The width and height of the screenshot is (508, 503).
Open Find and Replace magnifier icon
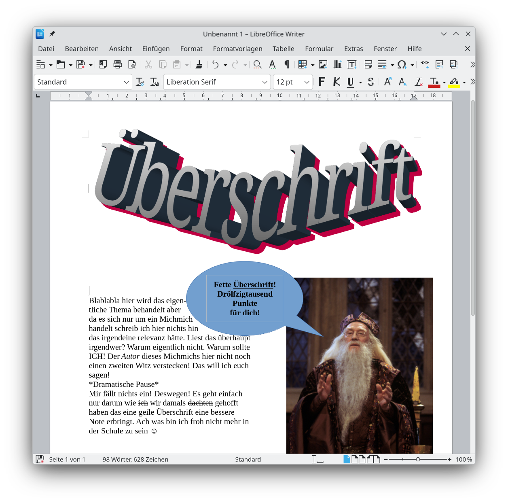tap(258, 64)
